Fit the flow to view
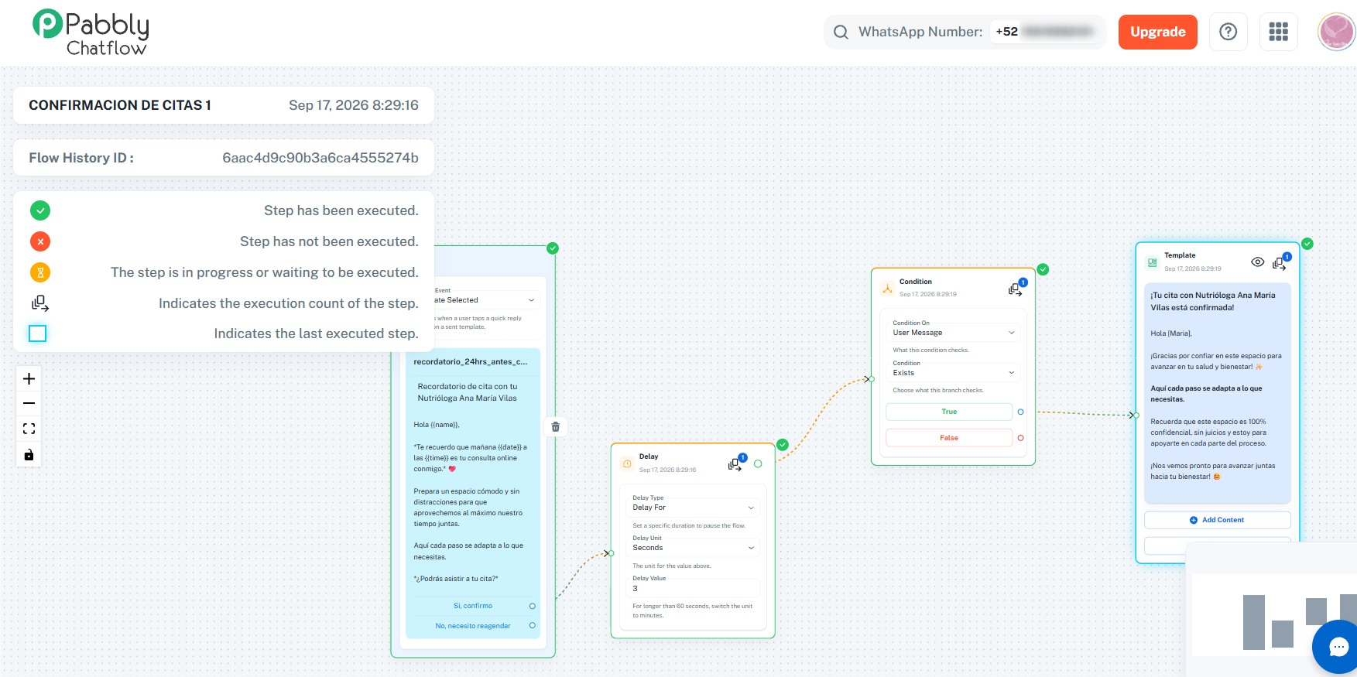The image size is (1357, 677). pyautogui.click(x=29, y=429)
